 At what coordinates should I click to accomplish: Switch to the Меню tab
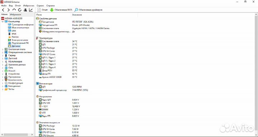click(x=5, y=14)
